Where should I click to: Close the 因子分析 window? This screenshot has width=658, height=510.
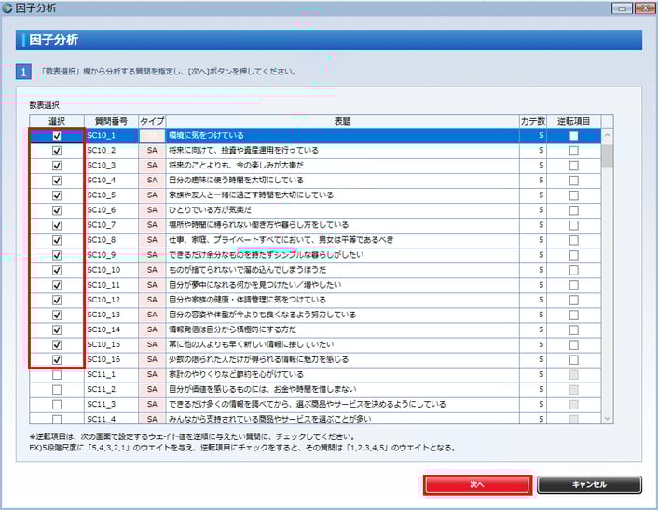[644, 8]
